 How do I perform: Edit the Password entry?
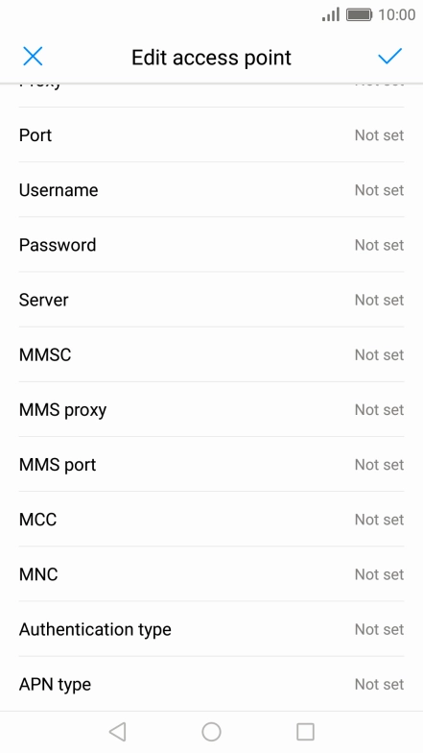[x=211, y=245]
